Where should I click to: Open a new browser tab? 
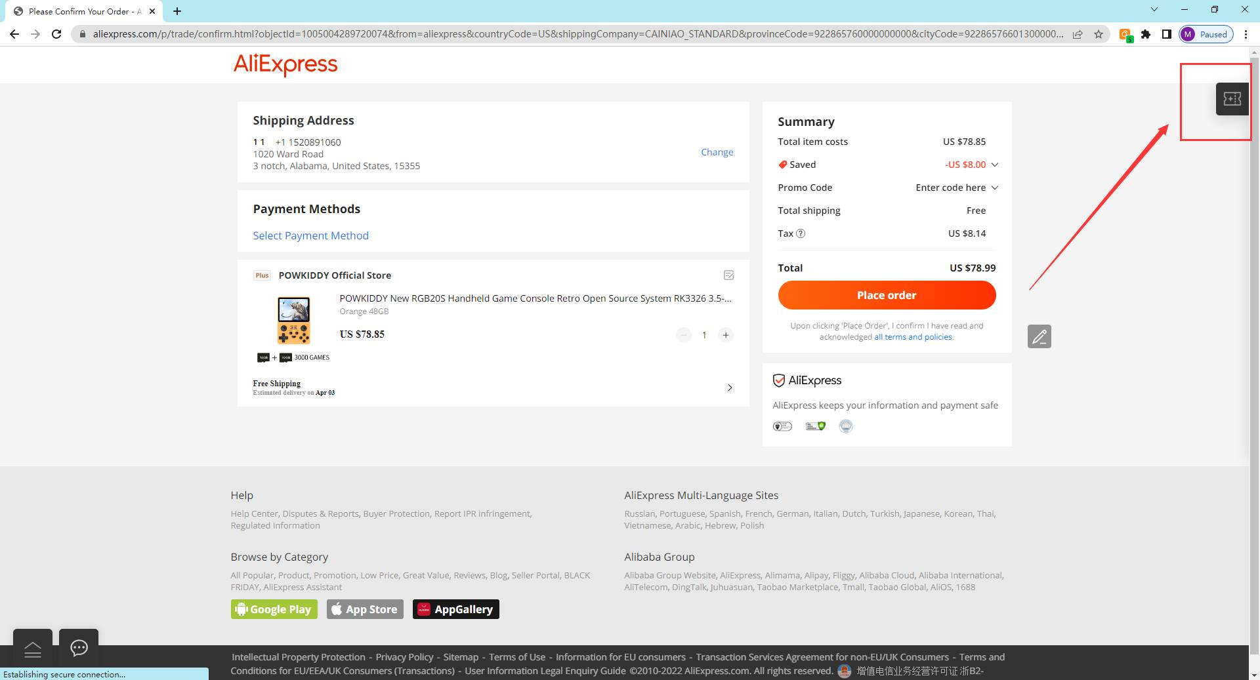point(177,11)
